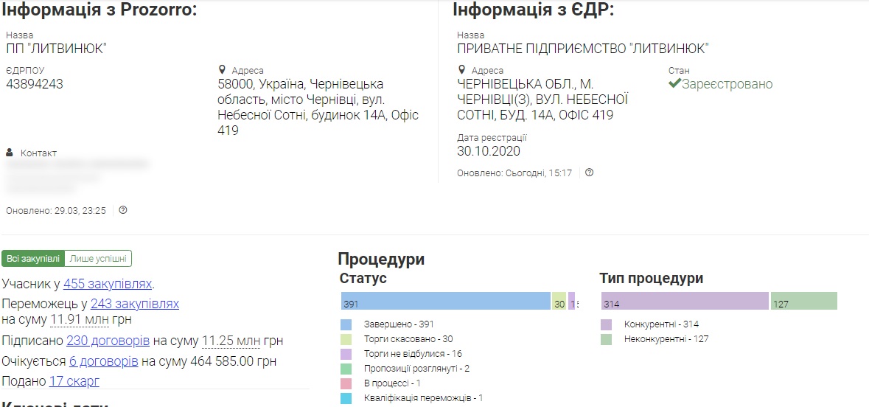Open the 230 договорів link
The width and height of the screenshot is (869, 407).
108,341
